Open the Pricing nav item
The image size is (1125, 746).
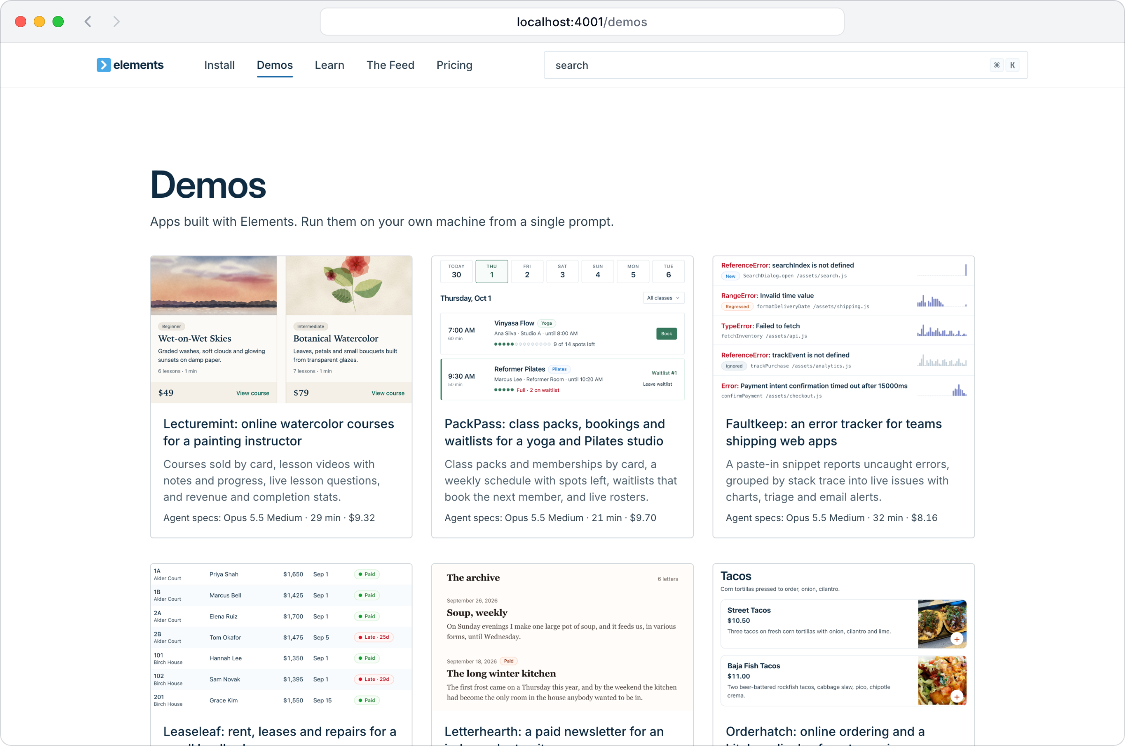[455, 65]
